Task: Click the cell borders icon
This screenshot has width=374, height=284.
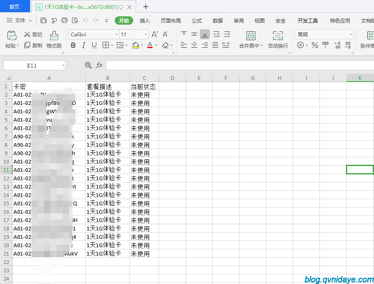Action: (106, 45)
